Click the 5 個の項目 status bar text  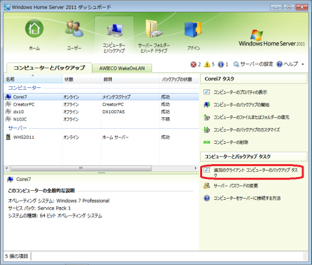click(16, 257)
